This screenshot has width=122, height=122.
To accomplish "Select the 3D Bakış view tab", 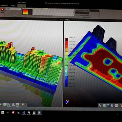I will click(68, 20).
